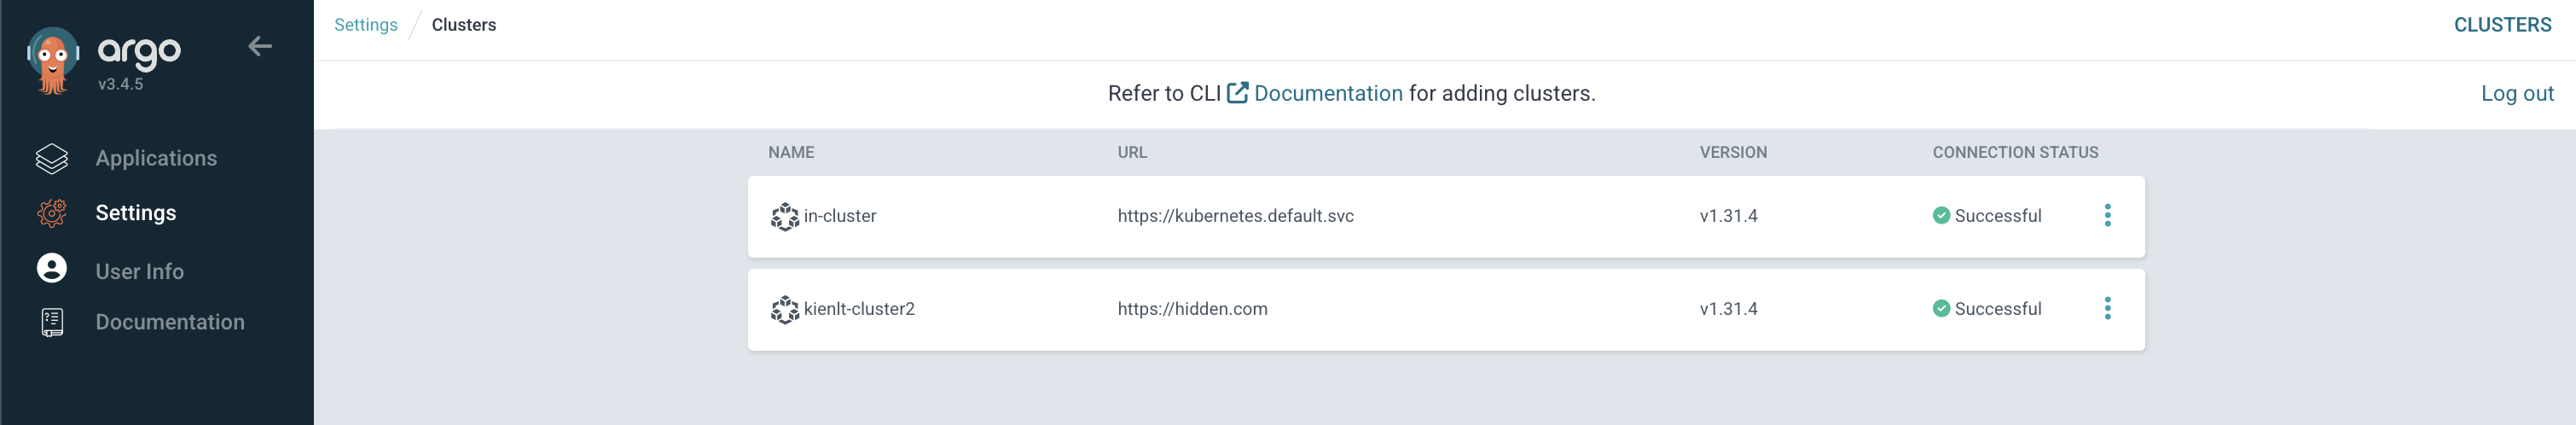The image size is (2576, 425).
Task: Open the in-cluster row details
Action: click(x=1446, y=216)
